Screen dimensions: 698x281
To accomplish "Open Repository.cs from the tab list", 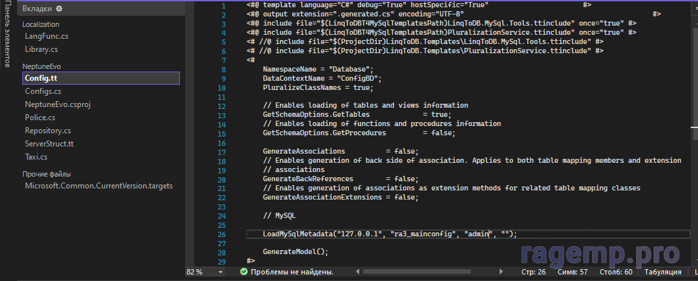I will click(x=48, y=131).
